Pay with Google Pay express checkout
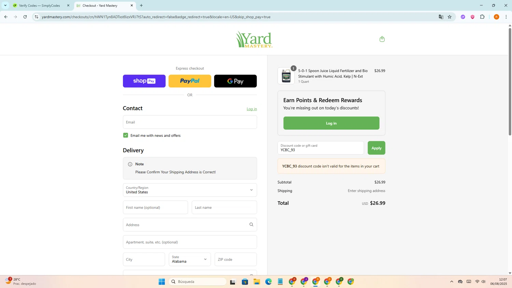Image resolution: width=512 pixels, height=288 pixels. coord(235,81)
